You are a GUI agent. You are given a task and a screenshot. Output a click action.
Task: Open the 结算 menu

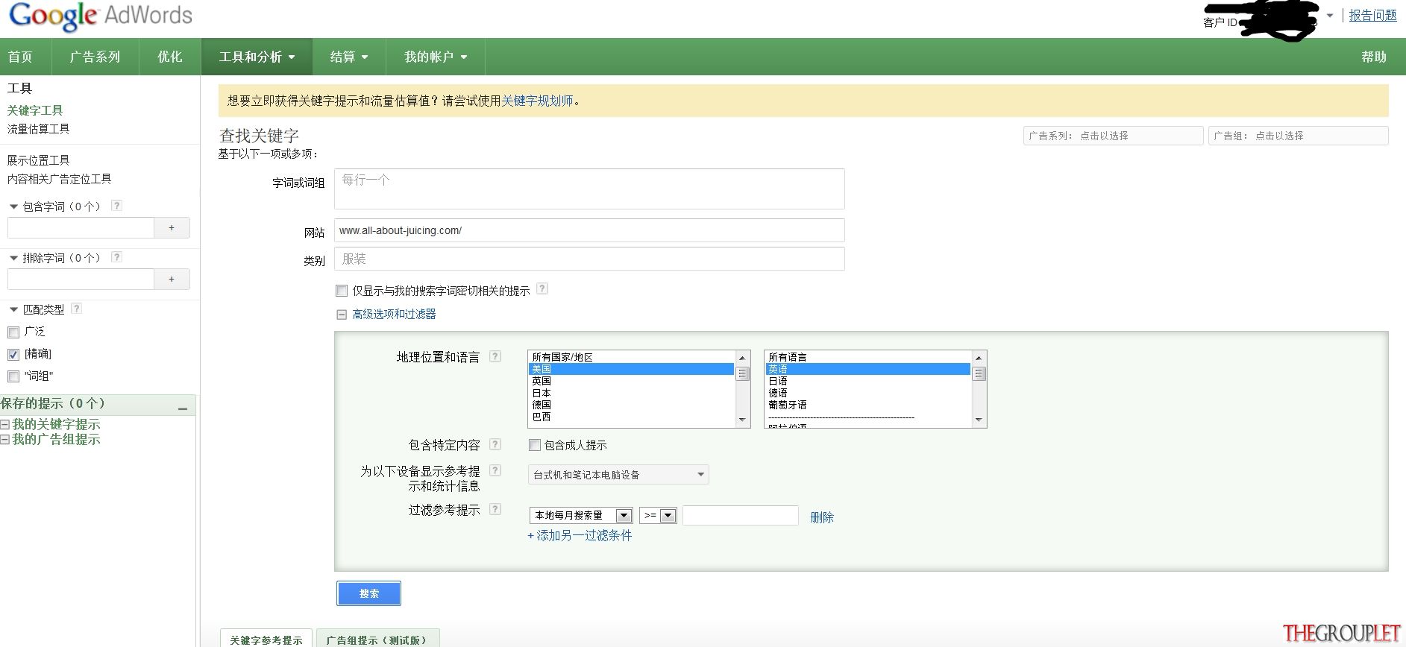point(349,57)
